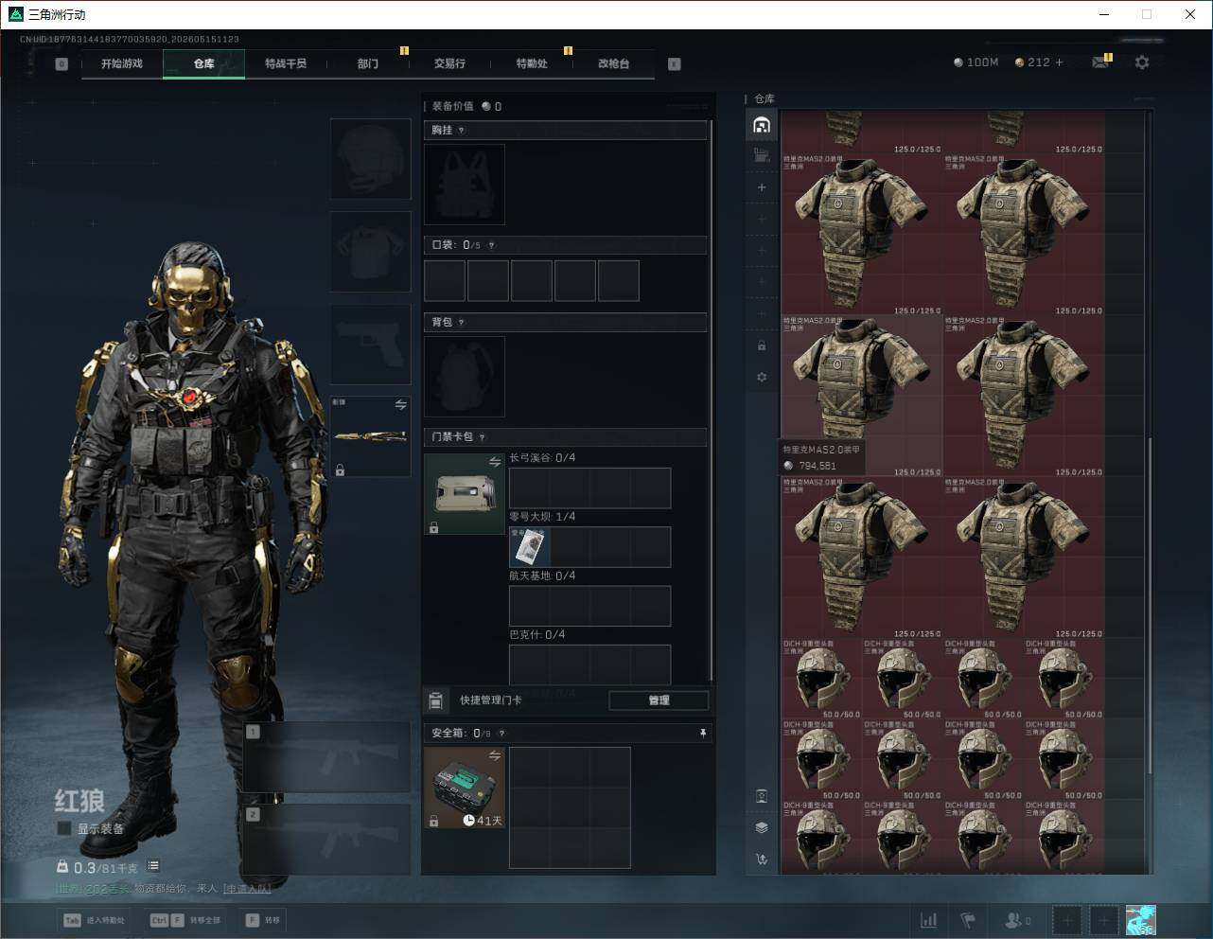Viewport: 1213px width, 939px height.
Task: Show help for 背包 section
Action: click(462, 323)
